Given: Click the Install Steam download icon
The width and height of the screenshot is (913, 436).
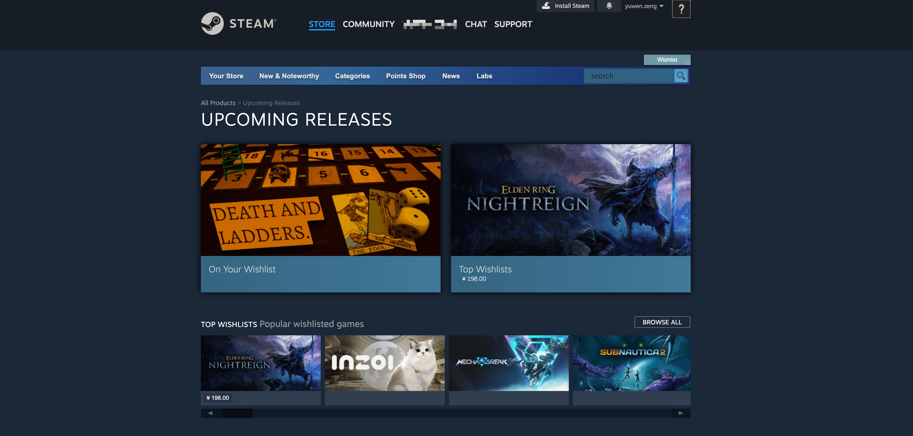Looking at the screenshot, I should pos(546,6).
